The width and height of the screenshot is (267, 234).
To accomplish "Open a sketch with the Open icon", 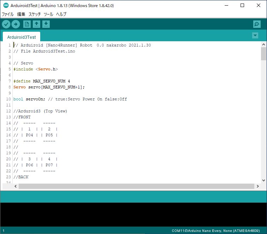I will pos(36,24).
